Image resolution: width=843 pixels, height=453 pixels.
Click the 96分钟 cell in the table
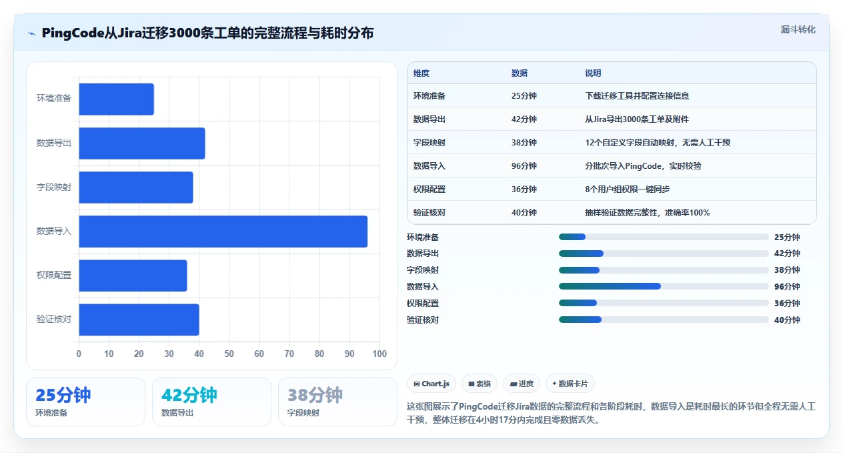(524, 166)
